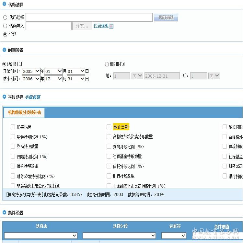This screenshot has width=243, height=243.
Task: Tick the 截止日期 checkbox
Action: (109, 127)
